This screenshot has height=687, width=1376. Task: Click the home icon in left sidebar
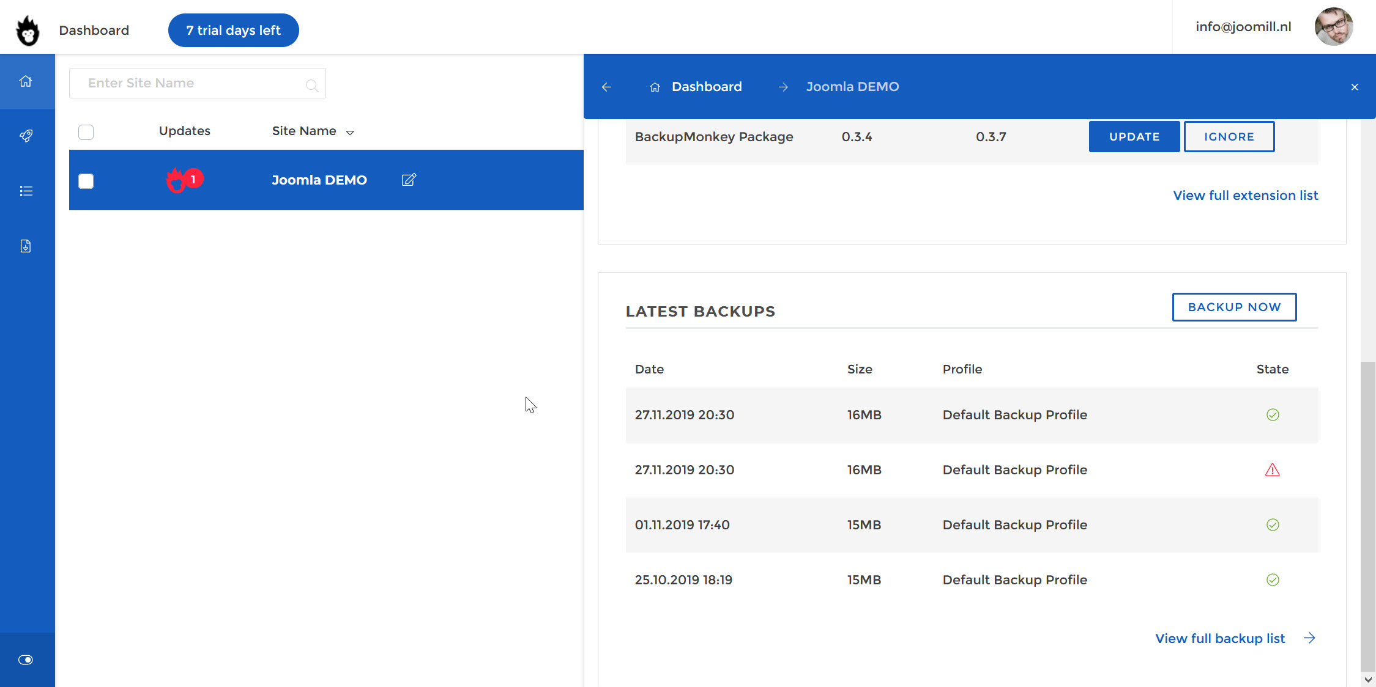(x=26, y=81)
